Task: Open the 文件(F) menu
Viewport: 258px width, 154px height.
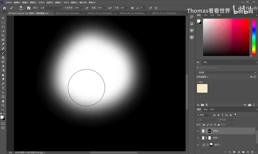Action: [x=9, y=3]
